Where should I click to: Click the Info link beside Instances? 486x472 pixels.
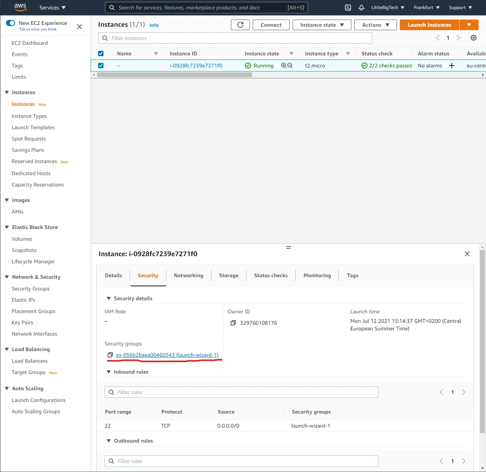pyautogui.click(x=154, y=25)
